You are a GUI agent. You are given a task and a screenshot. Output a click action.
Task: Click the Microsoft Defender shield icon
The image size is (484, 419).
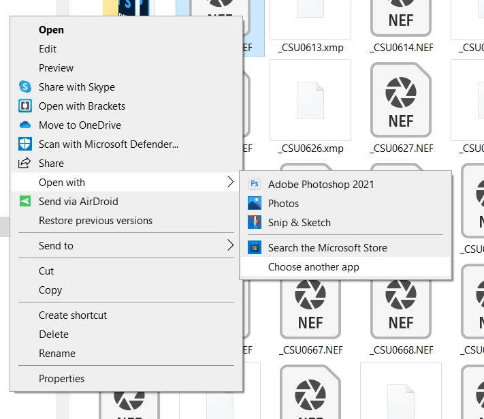click(25, 144)
